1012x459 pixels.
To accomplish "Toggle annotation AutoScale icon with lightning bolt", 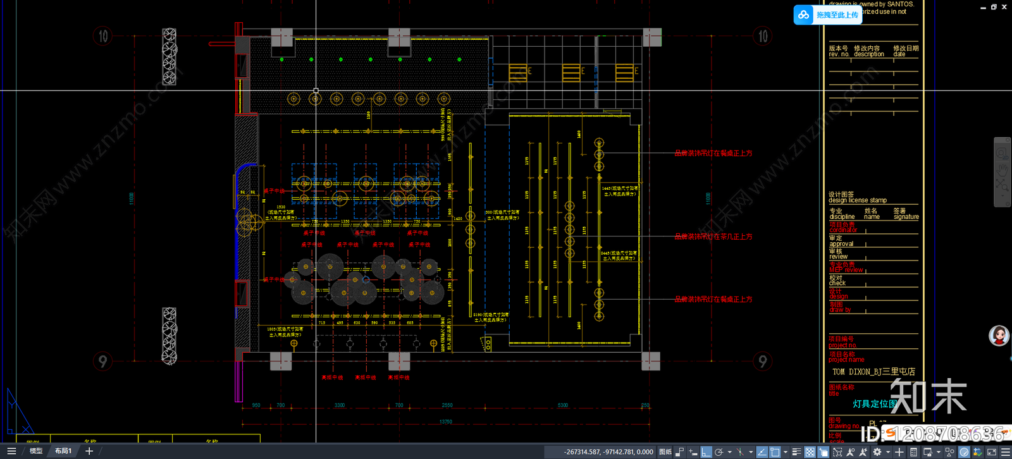I will tap(863, 452).
